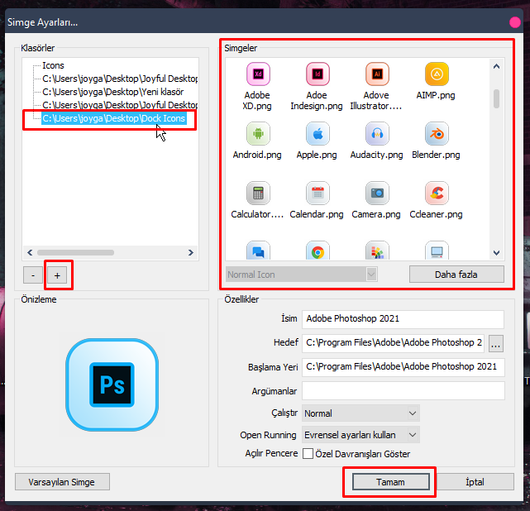The width and height of the screenshot is (530, 511).
Task: Open the Normal Icon dropdown
Action: point(301,275)
